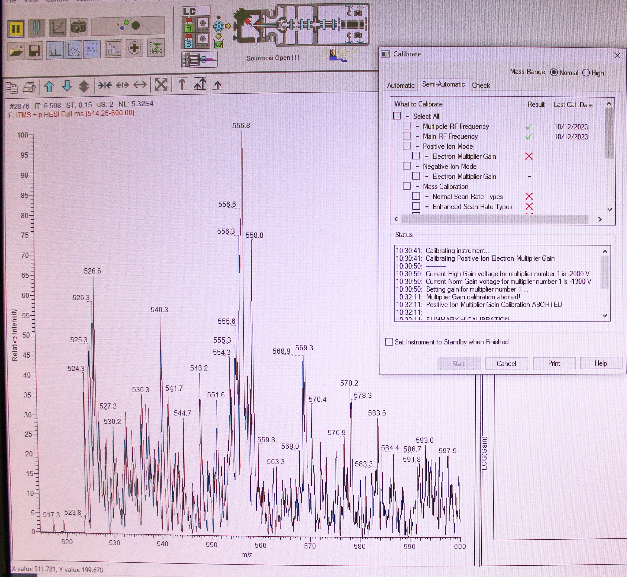Check Negative Ion Mode checkbox
627x577 pixels.
click(x=407, y=166)
